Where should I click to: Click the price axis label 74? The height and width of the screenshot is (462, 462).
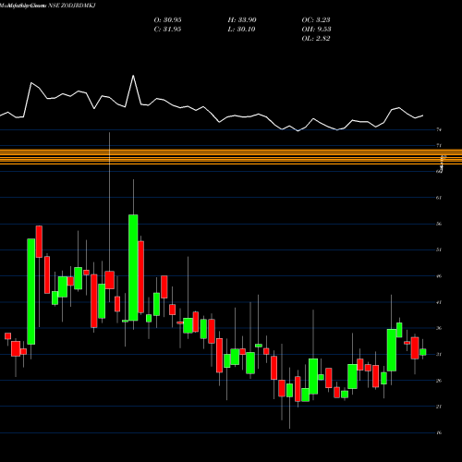439,130
